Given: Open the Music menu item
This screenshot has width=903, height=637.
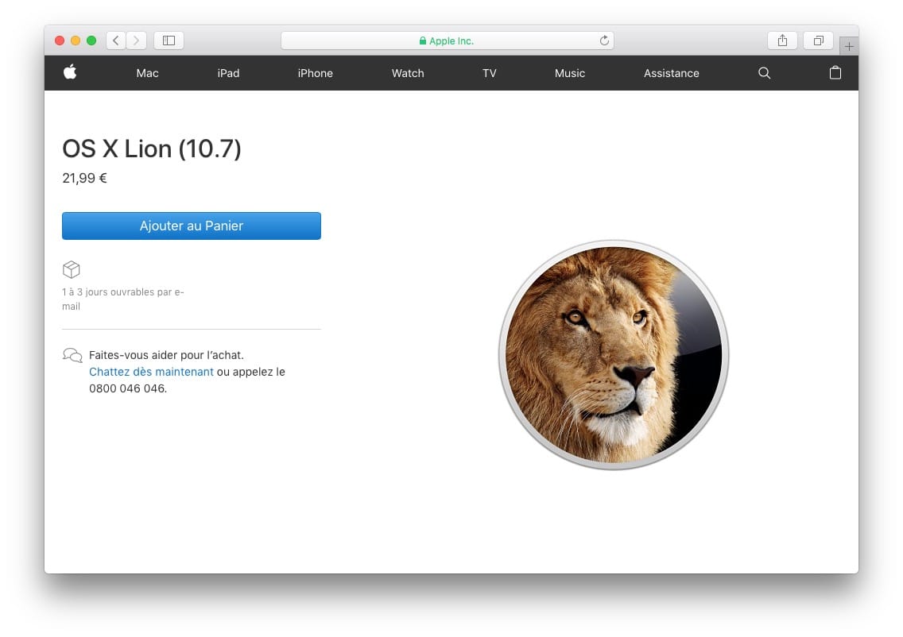Looking at the screenshot, I should pos(570,73).
